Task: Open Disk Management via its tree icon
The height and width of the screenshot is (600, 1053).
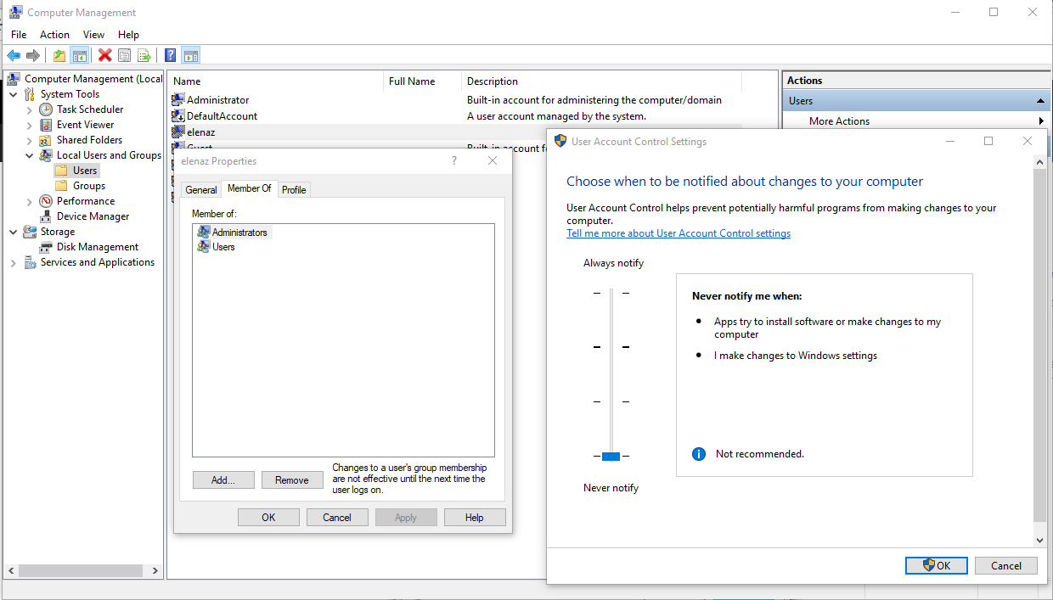Action: (x=46, y=247)
